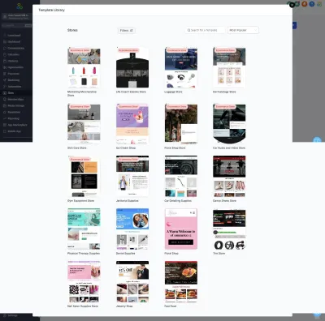Click the Jewelry Shop caption text
Image resolution: width=325 pixels, height=321 pixels.
pos(124,306)
